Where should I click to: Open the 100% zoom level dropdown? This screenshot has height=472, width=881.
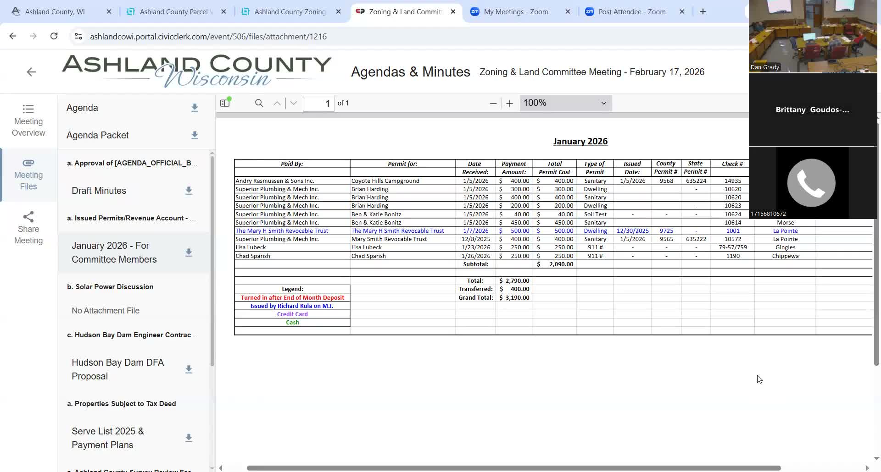tap(566, 103)
